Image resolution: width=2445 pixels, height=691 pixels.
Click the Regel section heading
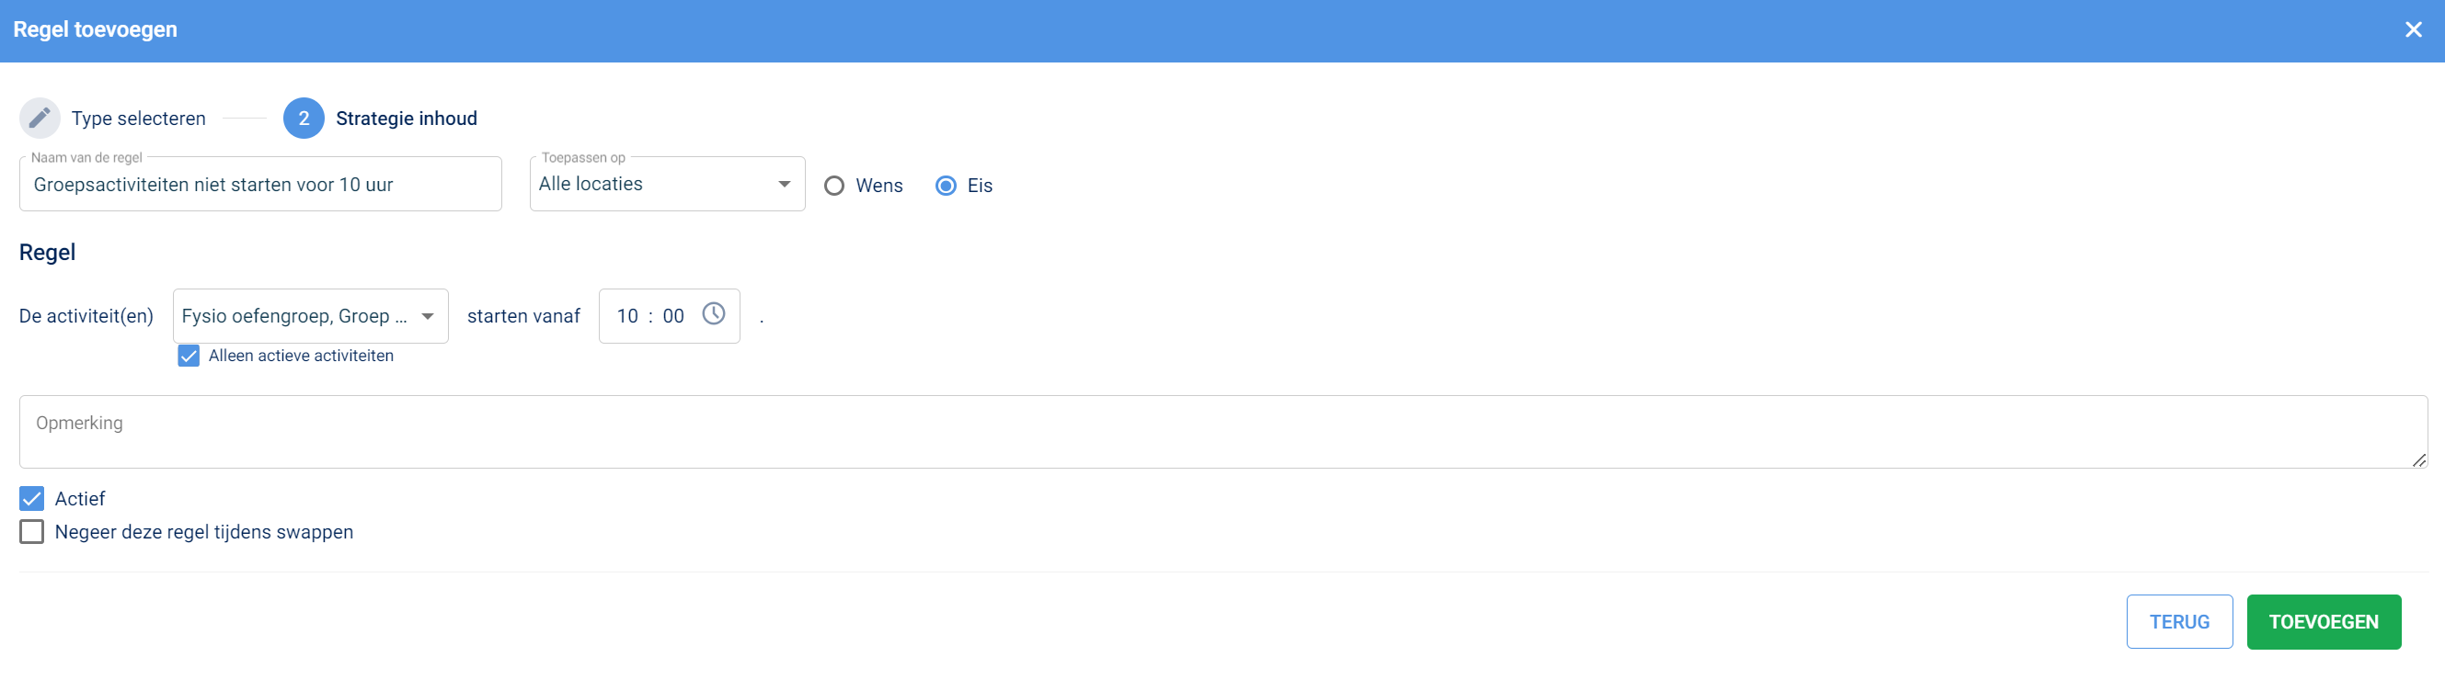(48, 252)
